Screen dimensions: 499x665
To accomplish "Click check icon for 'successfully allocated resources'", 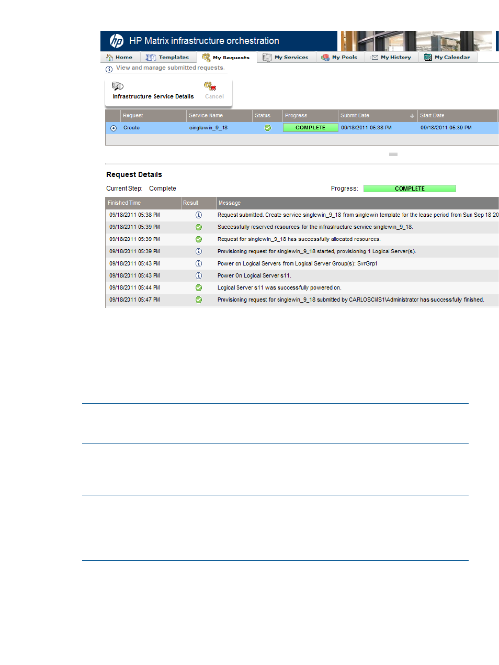I will [199, 239].
